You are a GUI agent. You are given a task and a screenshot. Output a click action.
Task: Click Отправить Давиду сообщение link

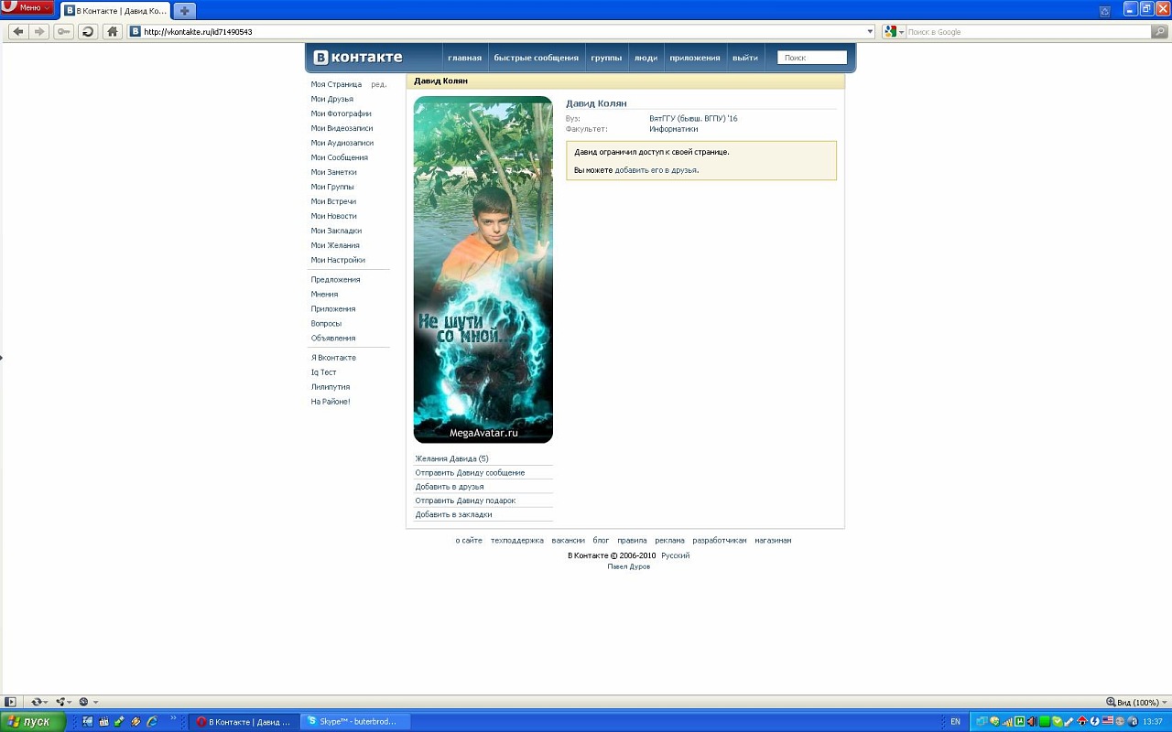click(470, 473)
